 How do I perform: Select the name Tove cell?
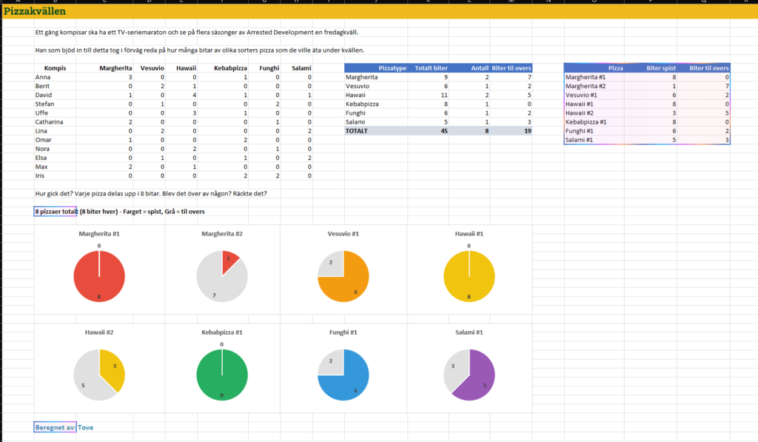click(86, 427)
